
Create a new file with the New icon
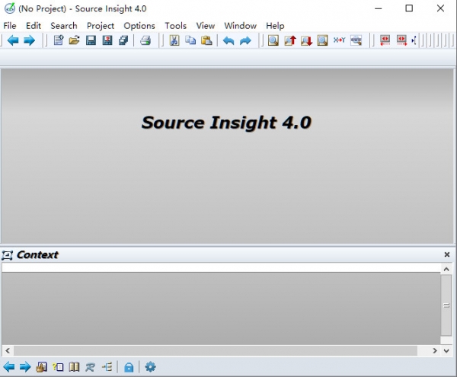click(x=59, y=40)
